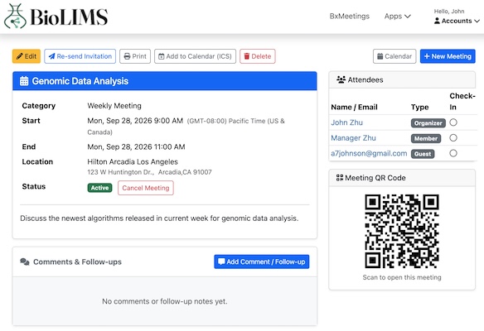Click the Pacific Time timezone text
This screenshot has height=331, width=484.
pyautogui.click(x=186, y=127)
